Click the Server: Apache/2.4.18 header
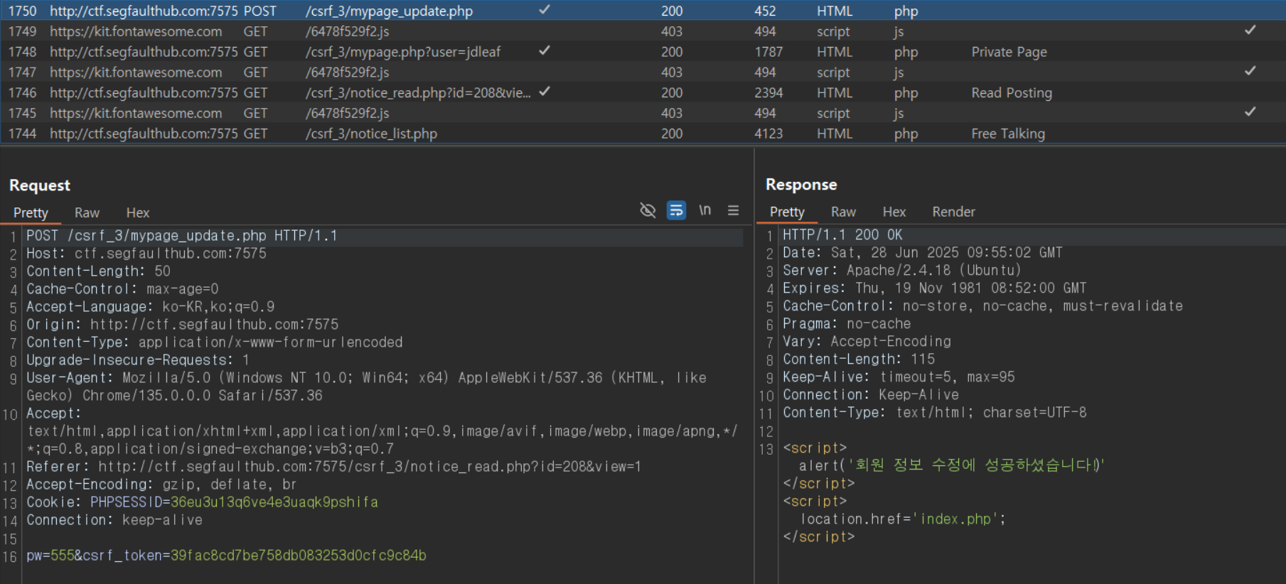Image resolution: width=1286 pixels, height=584 pixels. coord(902,271)
